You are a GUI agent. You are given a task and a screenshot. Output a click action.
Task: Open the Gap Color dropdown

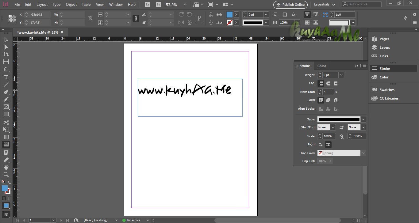click(342, 153)
